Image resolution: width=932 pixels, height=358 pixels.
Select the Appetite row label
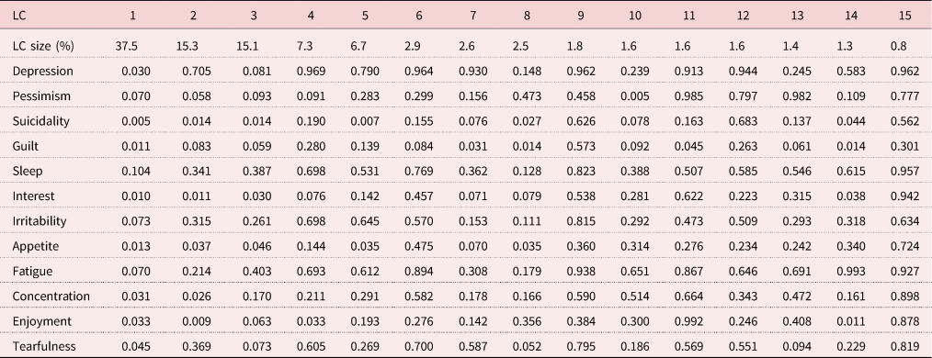[36, 246]
